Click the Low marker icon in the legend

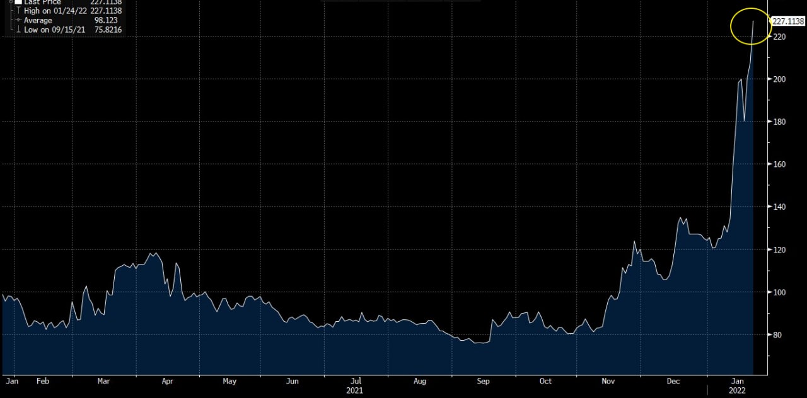(18, 29)
